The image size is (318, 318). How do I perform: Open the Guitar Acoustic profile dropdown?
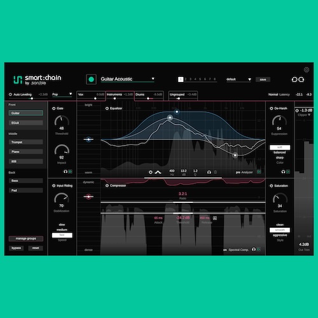(x=127, y=79)
